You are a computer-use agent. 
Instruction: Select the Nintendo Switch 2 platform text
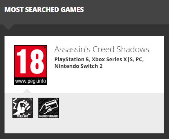(x=79, y=66)
